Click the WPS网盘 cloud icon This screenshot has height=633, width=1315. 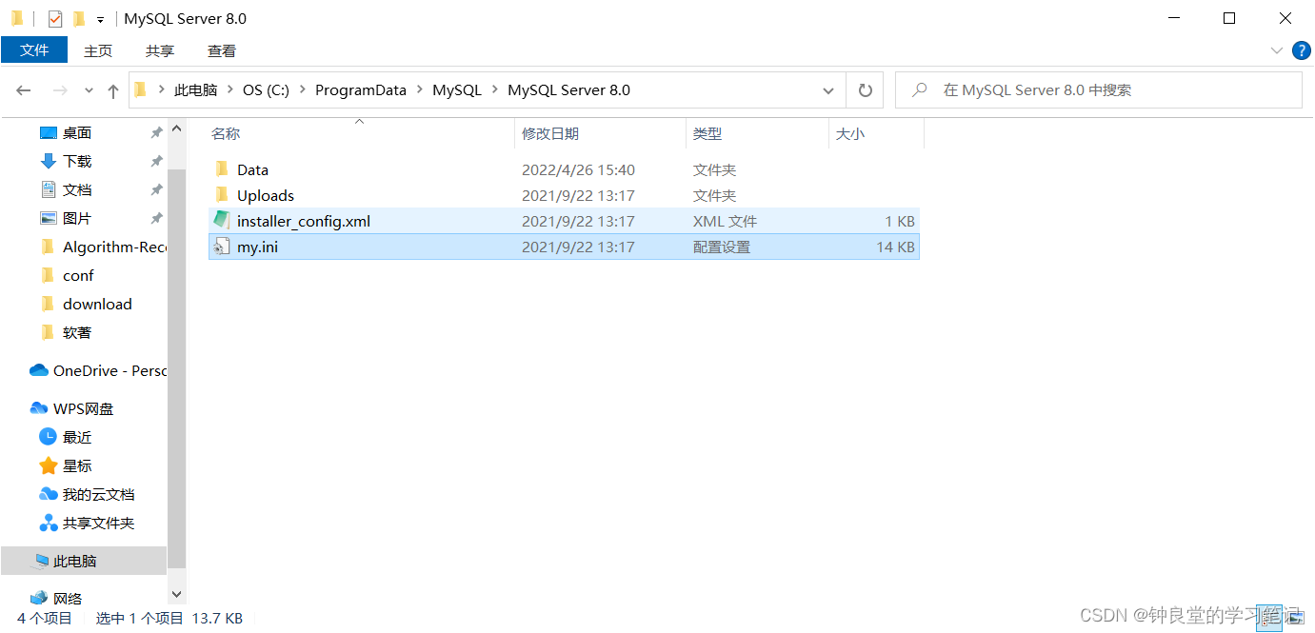tap(39, 408)
